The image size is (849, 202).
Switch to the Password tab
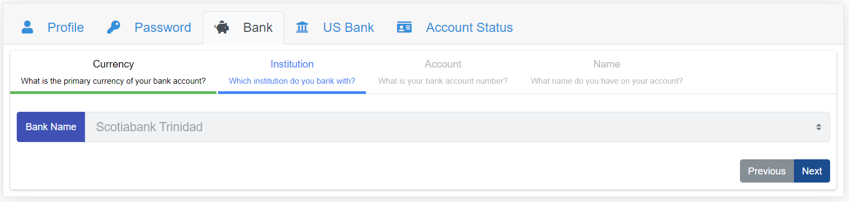149,28
